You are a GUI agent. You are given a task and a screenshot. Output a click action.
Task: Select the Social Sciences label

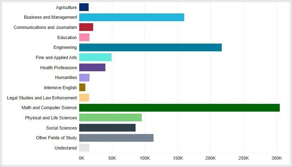coord(61,128)
